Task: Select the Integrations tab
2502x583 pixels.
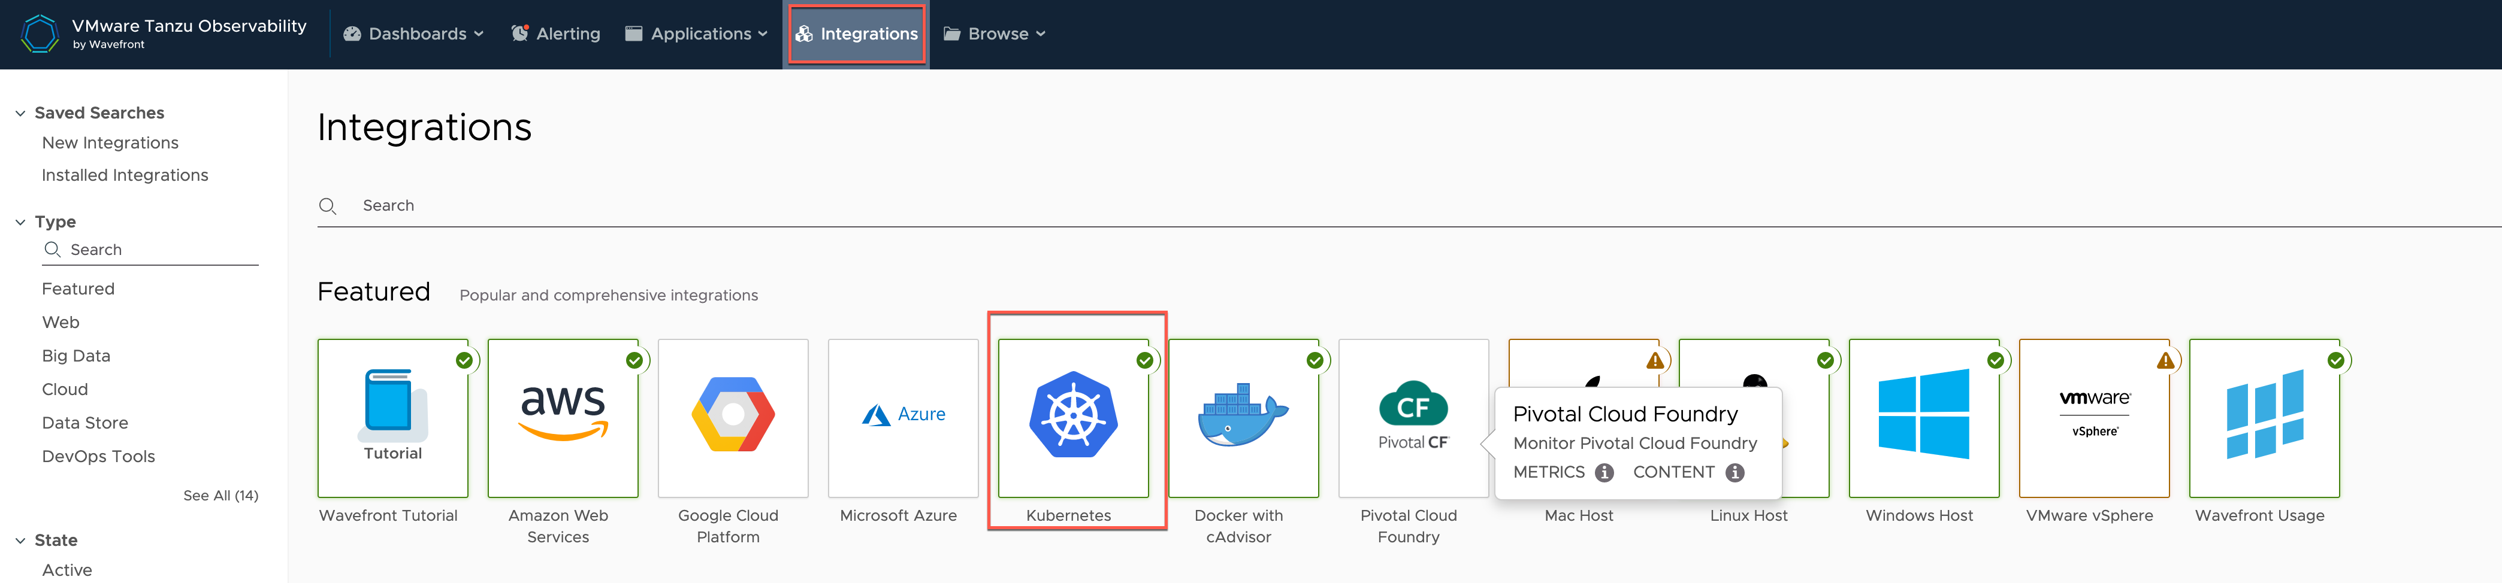Action: pos(856,34)
